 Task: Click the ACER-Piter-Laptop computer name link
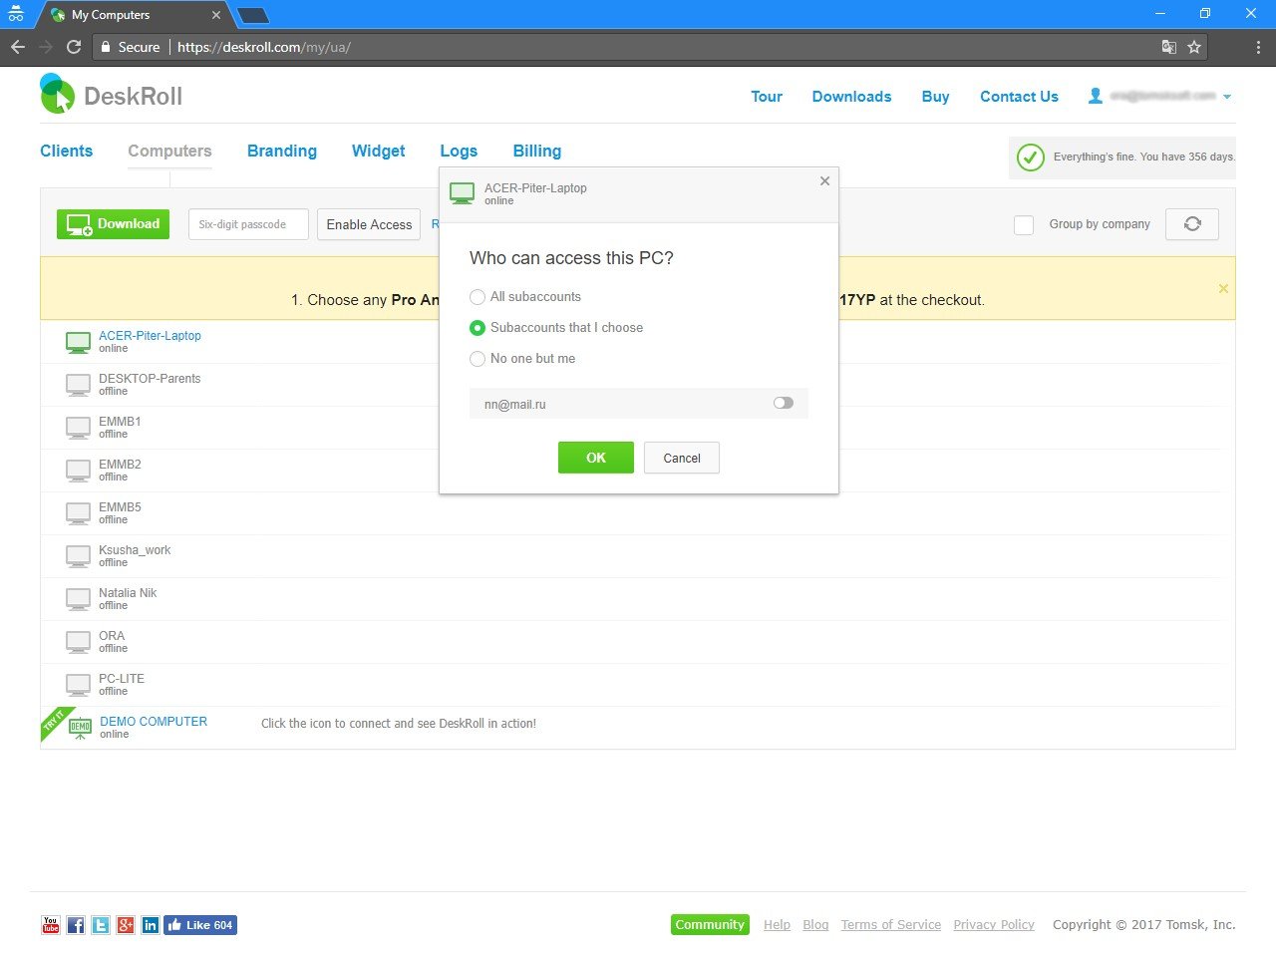point(150,336)
